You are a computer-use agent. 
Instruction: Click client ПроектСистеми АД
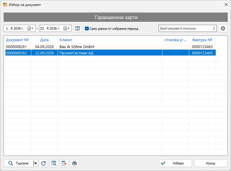tap(76, 53)
